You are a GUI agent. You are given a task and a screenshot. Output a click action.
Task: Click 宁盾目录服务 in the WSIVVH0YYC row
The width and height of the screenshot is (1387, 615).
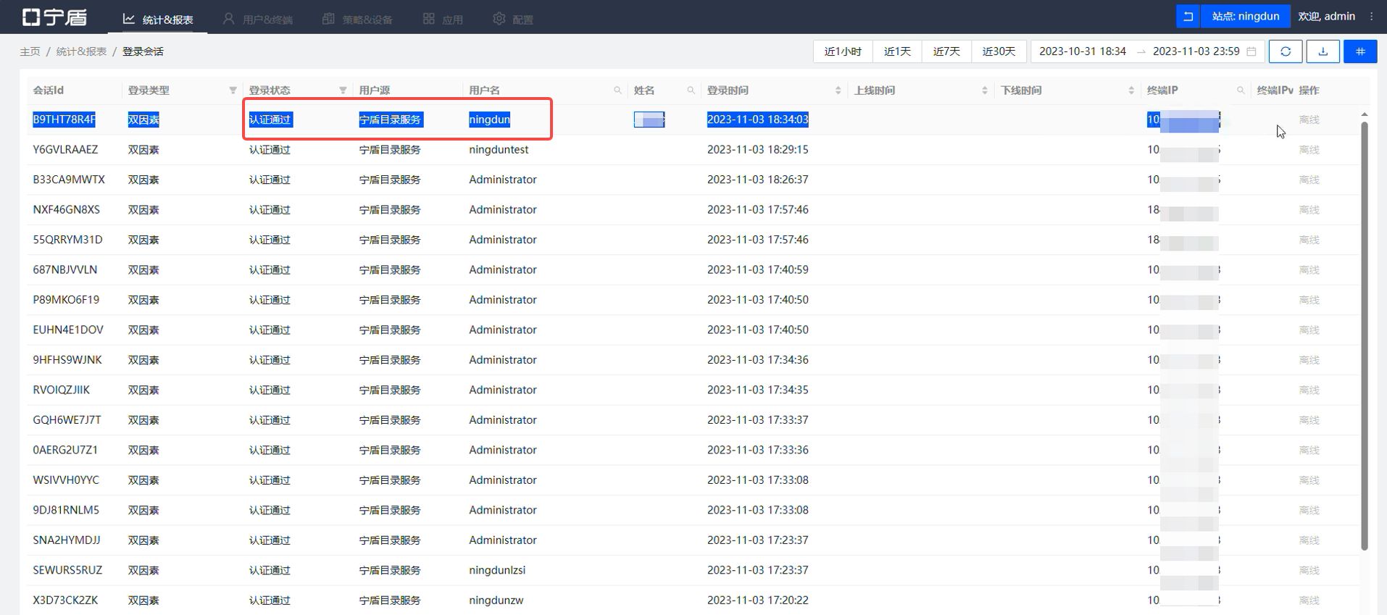[390, 480]
